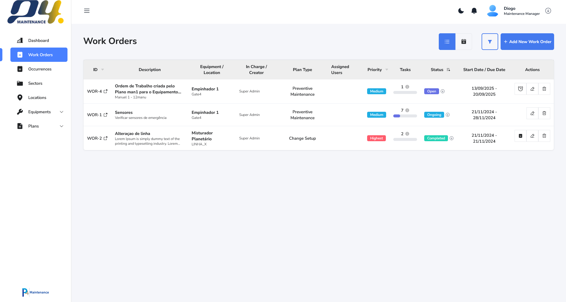Open the notifications bell
Viewport: 566px width, 302px height.
click(x=474, y=11)
